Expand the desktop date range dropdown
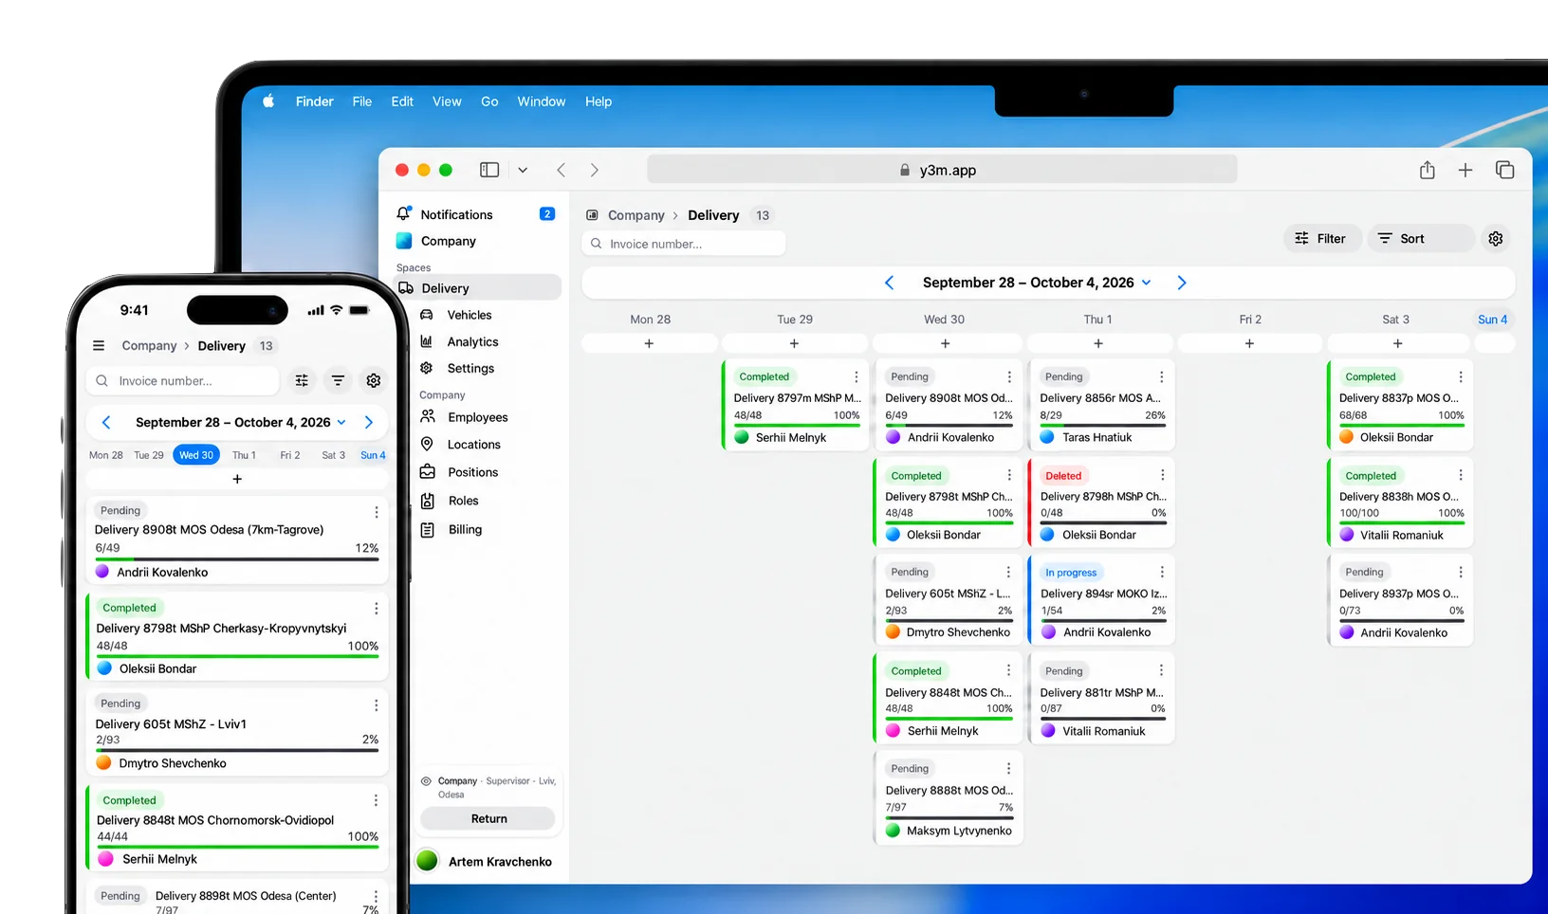 pyautogui.click(x=1147, y=283)
